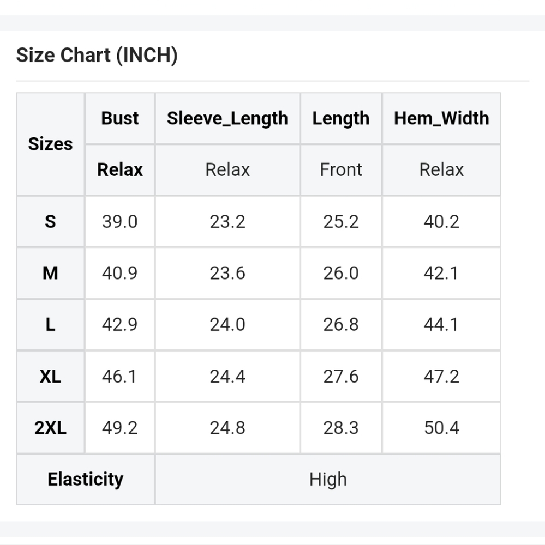Click the Bust column header
The height and width of the screenshot is (545, 545).
(x=120, y=118)
